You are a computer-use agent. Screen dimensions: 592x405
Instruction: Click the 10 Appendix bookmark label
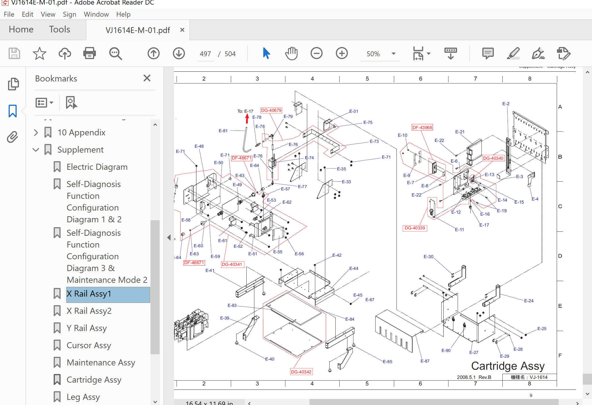(x=81, y=133)
